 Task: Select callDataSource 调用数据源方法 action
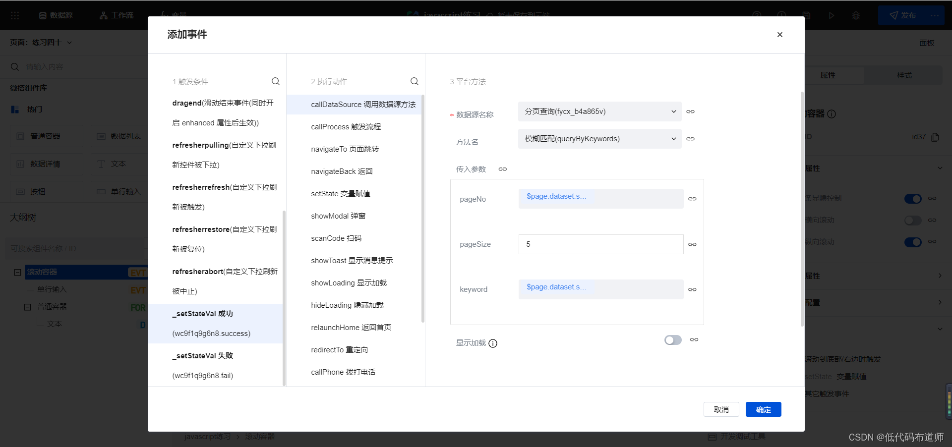click(x=354, y=105)
